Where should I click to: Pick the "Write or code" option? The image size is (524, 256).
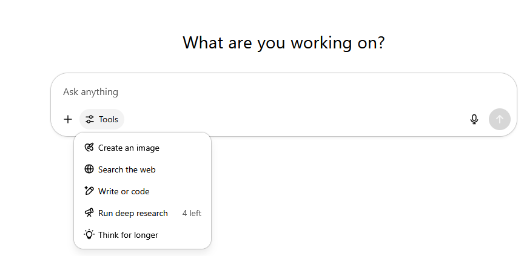[124, 191]
